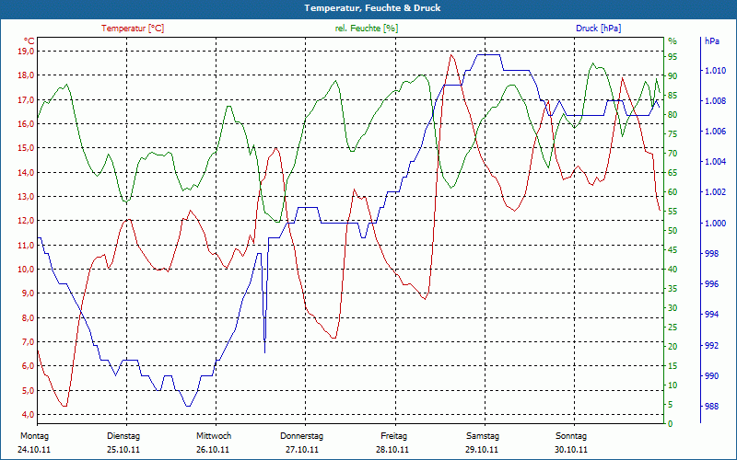Select the green 'rel. Feuchte [%]' legend label
The height and width of the screenshot is (460, 737).
[366, 29]
